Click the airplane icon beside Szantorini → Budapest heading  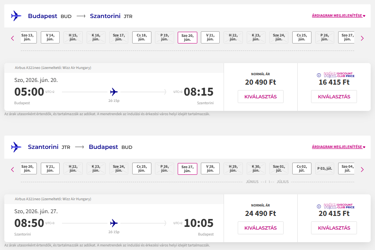[16, 147]
